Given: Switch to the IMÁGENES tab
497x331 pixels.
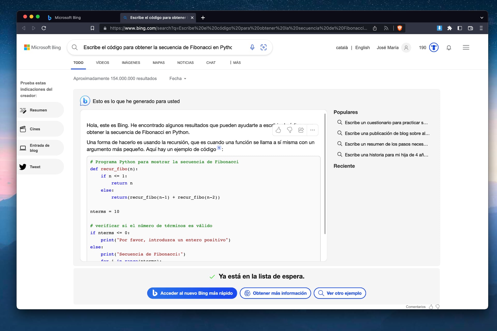Looking at the screenshot, I should [131, 62].
